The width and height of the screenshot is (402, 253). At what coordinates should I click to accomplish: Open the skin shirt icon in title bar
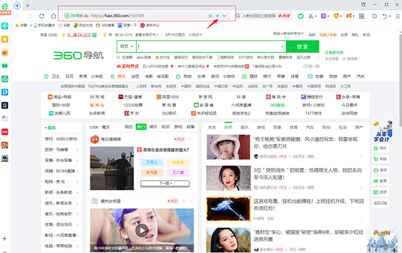pos(363,5)
